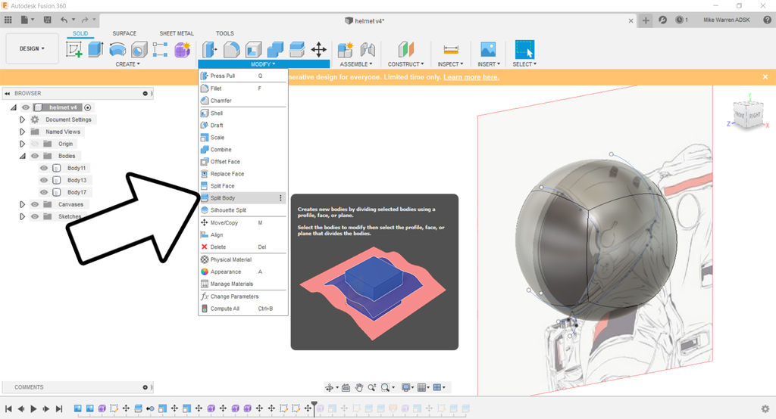This screenshot has width=776, height=419.
Task: Choose Split Body from Modify menu
Action: coord(242,198)
